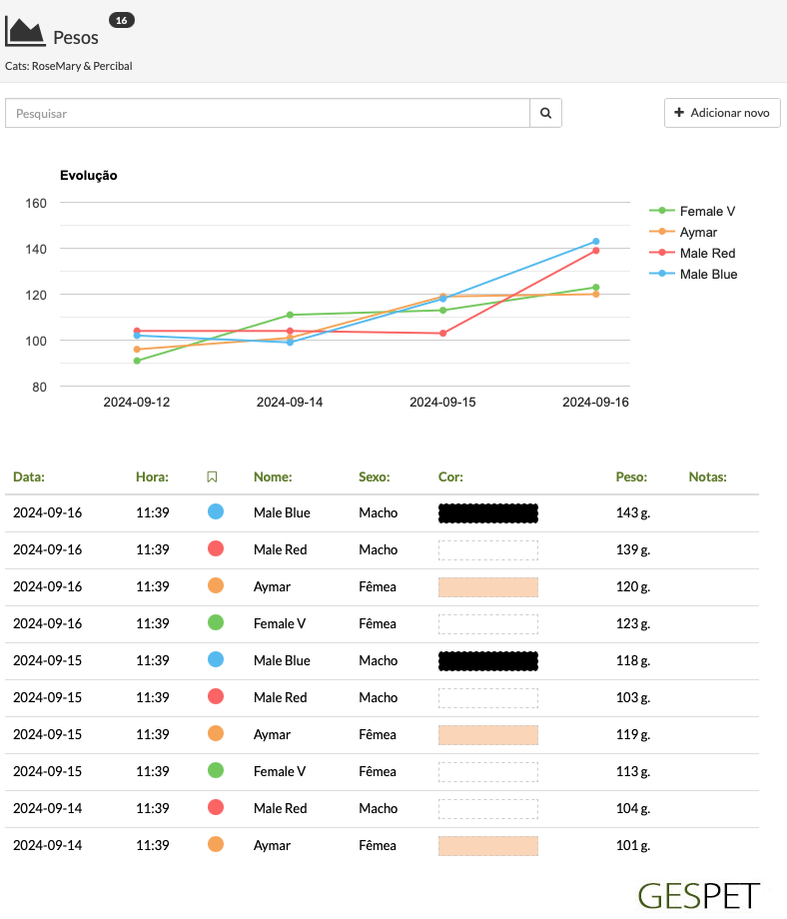Image resolution: width=787 pixels, height=919 pixels.
Task: Click Female V's 2024-09-14 chart point
Action: (x=290, y=315)
